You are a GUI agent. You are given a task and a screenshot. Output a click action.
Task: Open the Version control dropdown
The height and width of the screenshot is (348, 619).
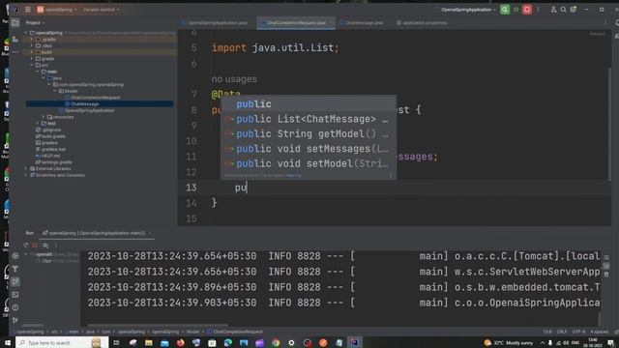pos(101,10)
